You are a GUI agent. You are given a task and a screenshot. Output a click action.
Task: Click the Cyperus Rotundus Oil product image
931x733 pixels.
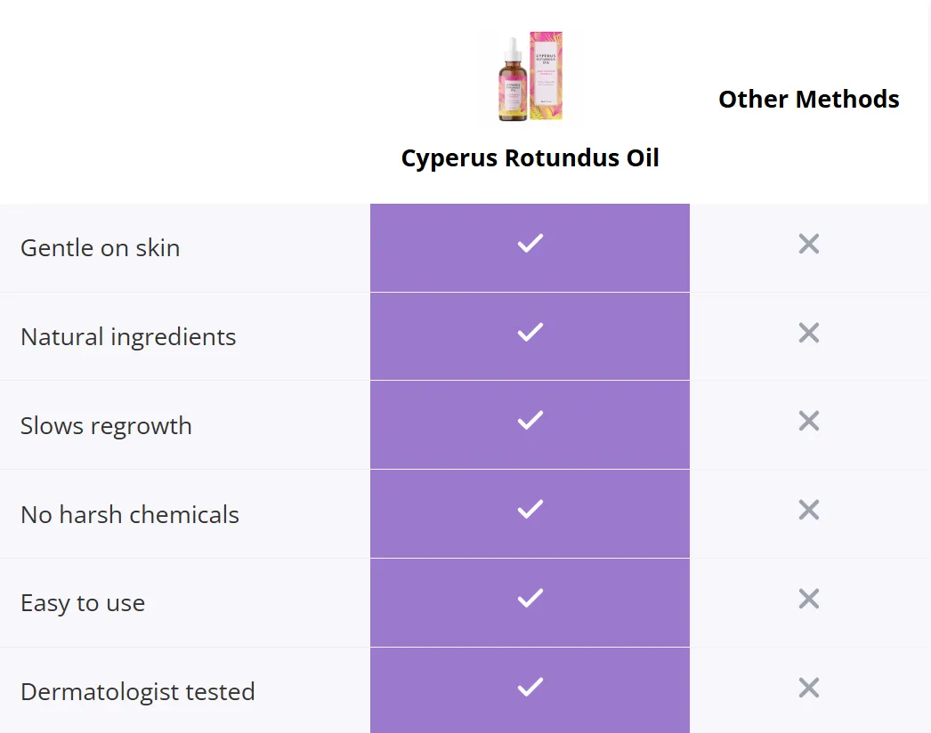(x=530, y=76)
